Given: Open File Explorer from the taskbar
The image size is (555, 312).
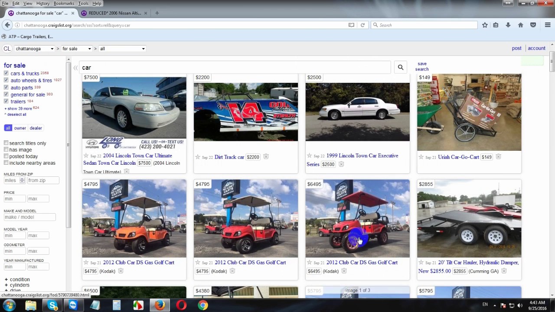Looking at the screenshot, I should (31, 305).
